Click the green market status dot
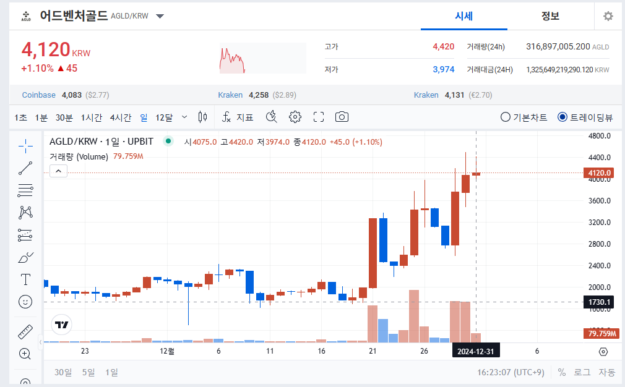Screen dimensions: 625x387 [168, 141]
